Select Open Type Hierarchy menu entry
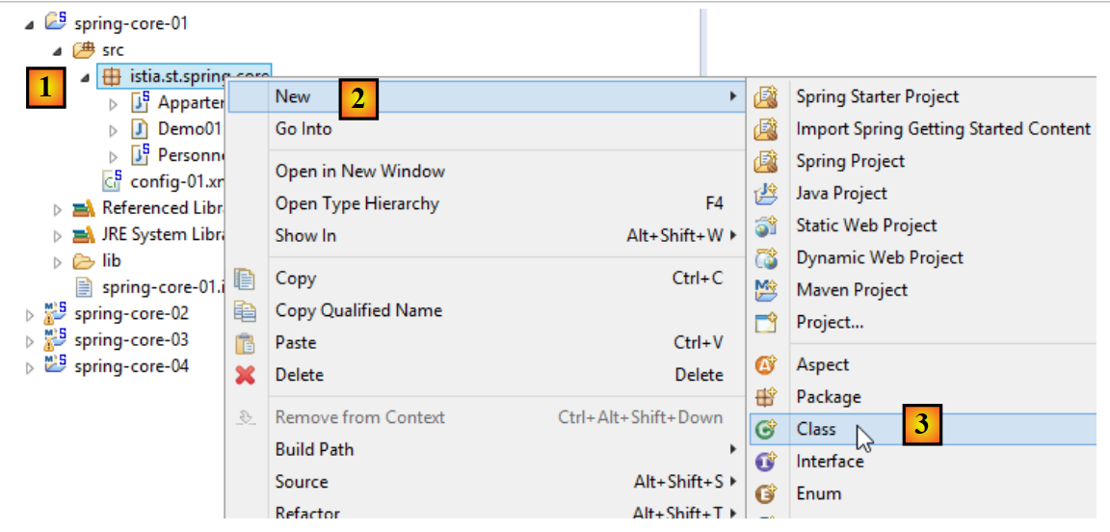This screenshot has width=1110, height=532. click(357, 203)
